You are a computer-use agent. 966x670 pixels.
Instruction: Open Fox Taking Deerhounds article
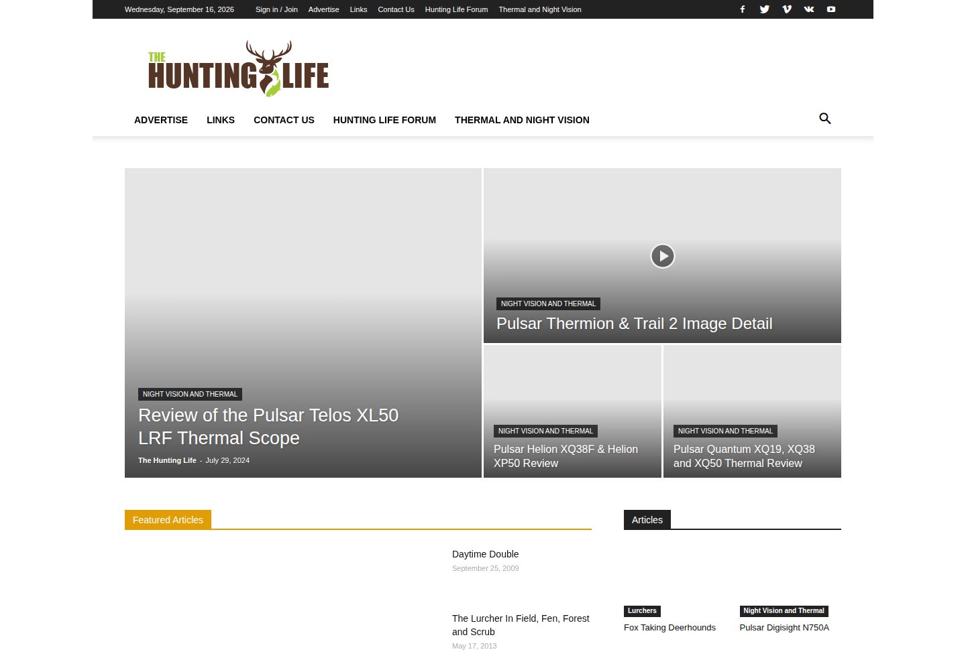click(669, 628)
